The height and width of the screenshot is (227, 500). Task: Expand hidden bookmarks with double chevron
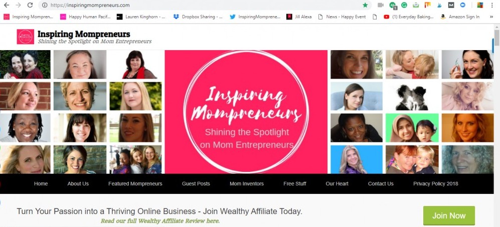point(491,17)
